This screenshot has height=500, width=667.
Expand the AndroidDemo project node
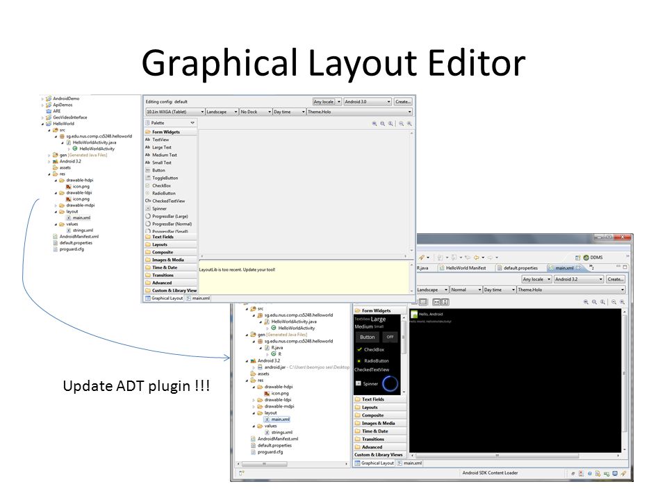click(42, 99)
